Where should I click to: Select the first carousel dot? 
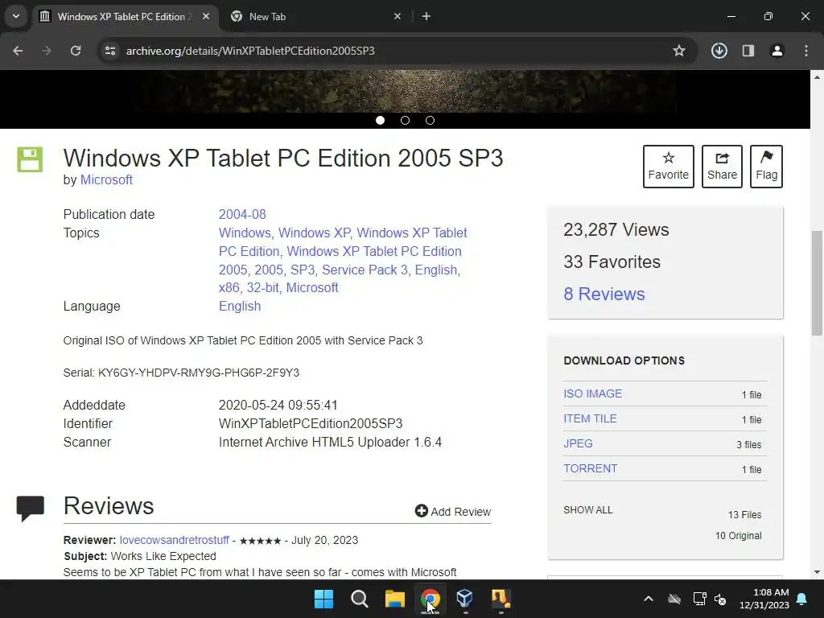pos(380,121)
